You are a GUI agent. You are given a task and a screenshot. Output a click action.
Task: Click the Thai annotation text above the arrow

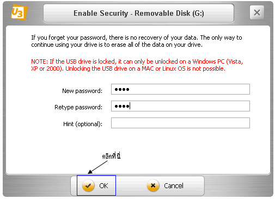click(x=111, y=156)
